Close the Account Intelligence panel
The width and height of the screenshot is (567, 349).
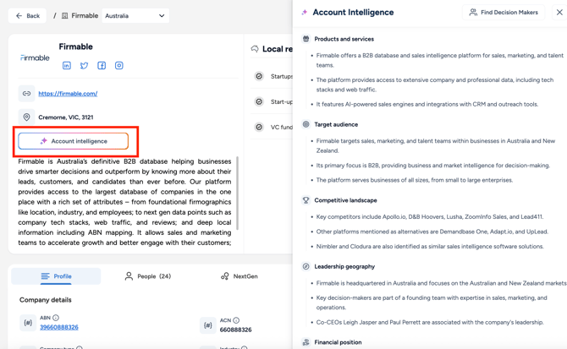tap(559, 13)
